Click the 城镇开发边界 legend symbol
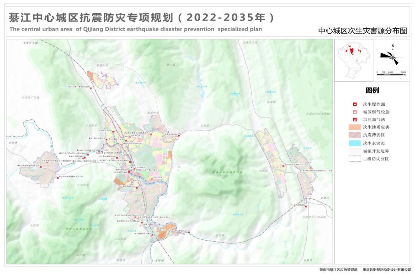This screenshot has width=415, height=274. pos(354,151)
